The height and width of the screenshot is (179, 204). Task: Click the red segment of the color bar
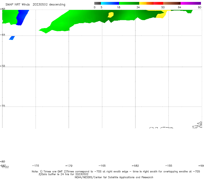[x=158, y=3]
